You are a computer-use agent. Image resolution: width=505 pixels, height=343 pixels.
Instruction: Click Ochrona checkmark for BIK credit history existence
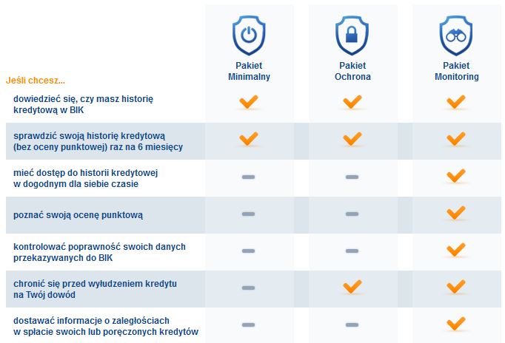tap(352, 101)
